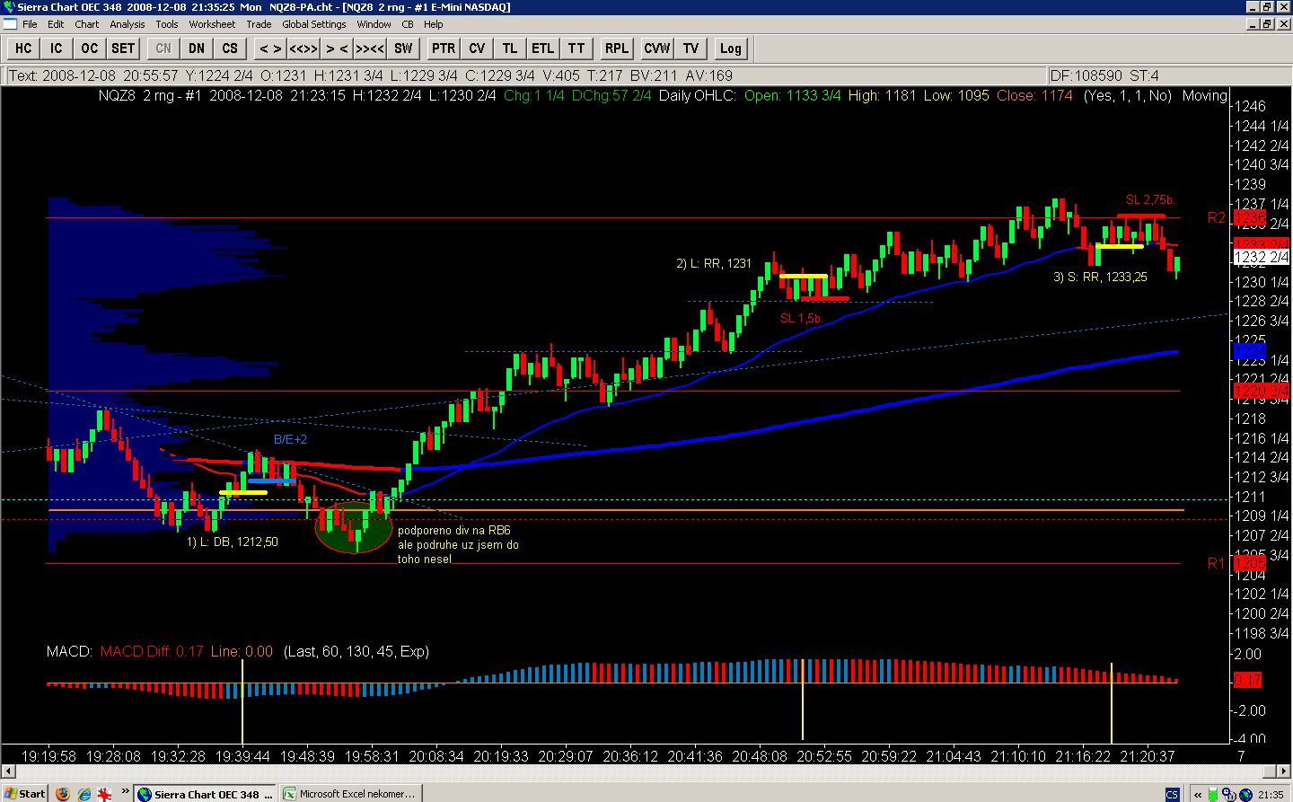Switch to Sierra Chart OEC 348 taskbar button
The width and height of the screenshot is (1293, 802).
(206, 794)
